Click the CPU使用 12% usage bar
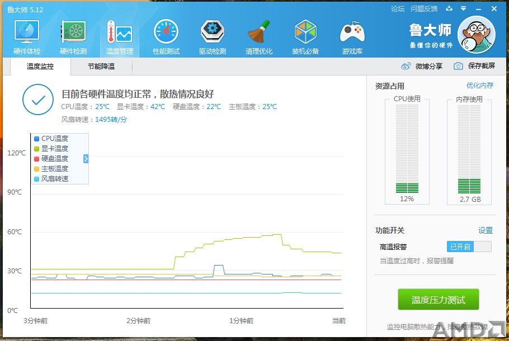 coord(407,149)
